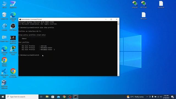Open the notification action center icon
This screenshot has width=176, height=99.
pos(172,97)
